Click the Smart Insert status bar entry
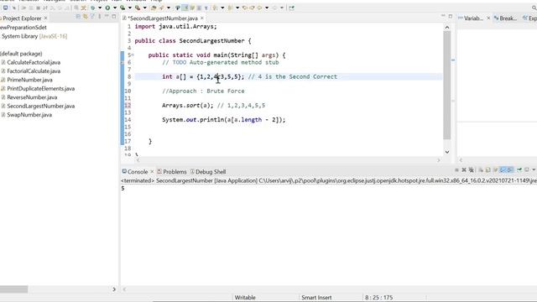This screenshot has width=537, height=302. (x=316, y=298)
